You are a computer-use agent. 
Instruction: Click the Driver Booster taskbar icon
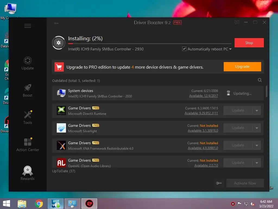(x=89, y=204)
